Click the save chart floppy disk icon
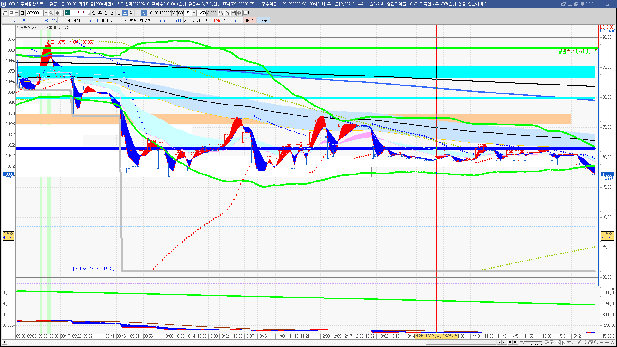 pyautogui.click(x=233, y=13)
